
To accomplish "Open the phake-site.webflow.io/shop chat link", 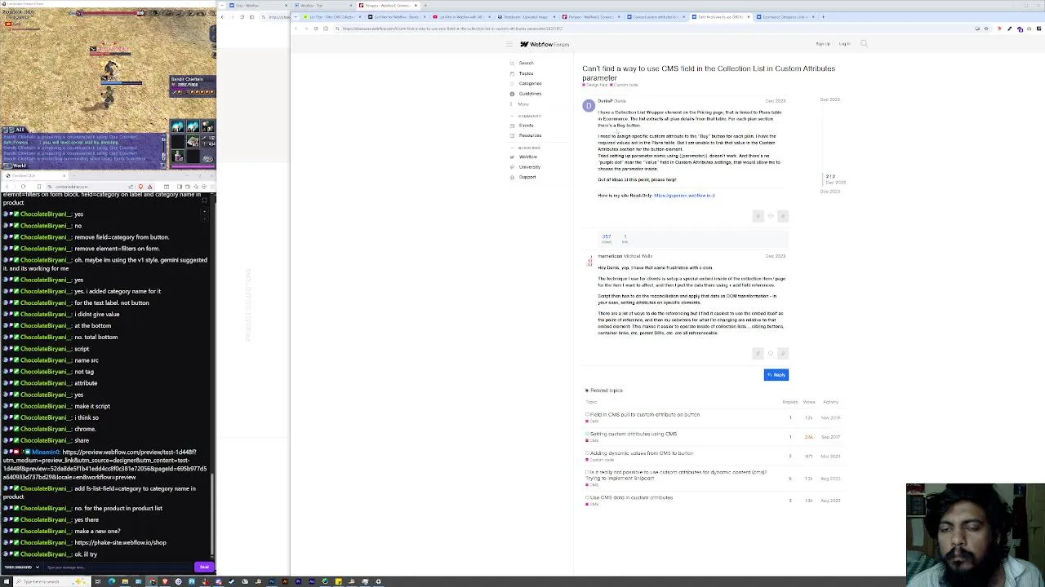I will click(120, 543).
